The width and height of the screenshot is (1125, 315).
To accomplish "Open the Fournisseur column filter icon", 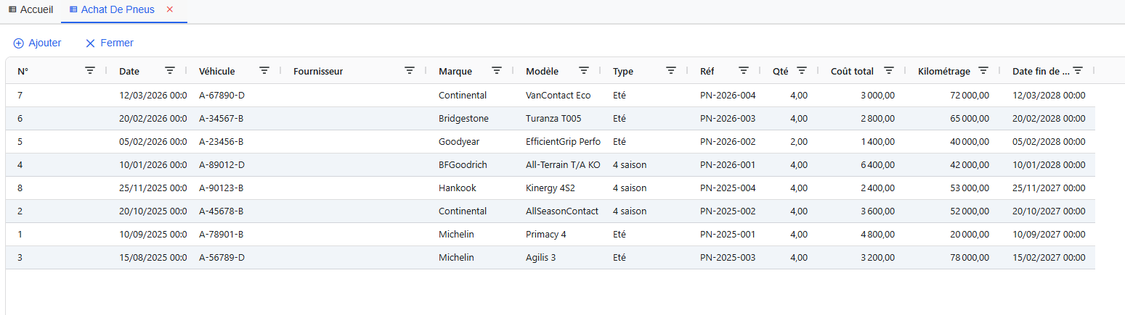I will tap(410, 70).
